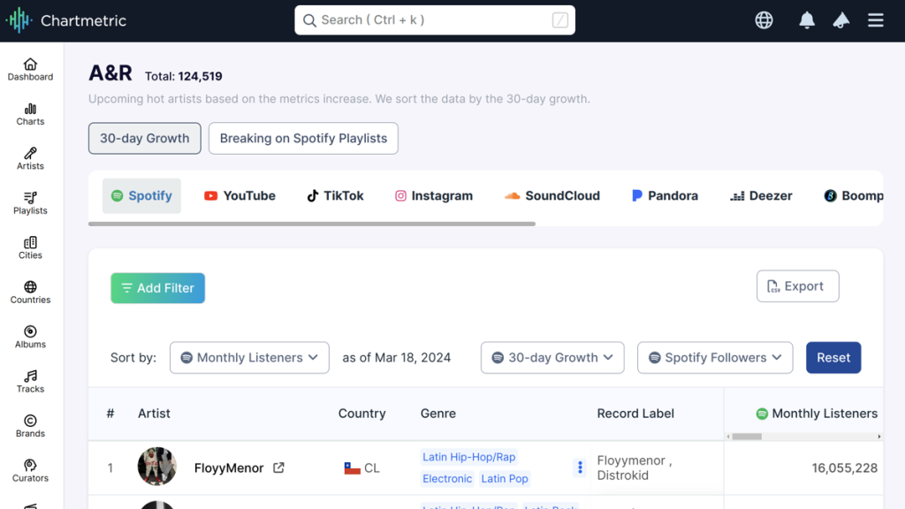
Task: Switch to the TikTok tab
Action: tap(335, 195)
